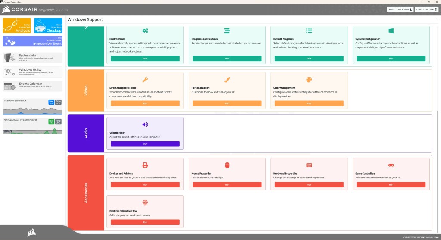Click the Default Programs list icon

309,31
